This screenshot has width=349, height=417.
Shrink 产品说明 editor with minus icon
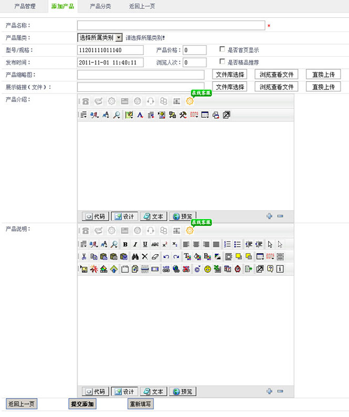(x=280, y=391)
